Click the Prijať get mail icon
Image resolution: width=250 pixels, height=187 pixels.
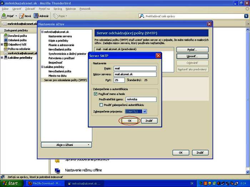[x=4, y=16]
